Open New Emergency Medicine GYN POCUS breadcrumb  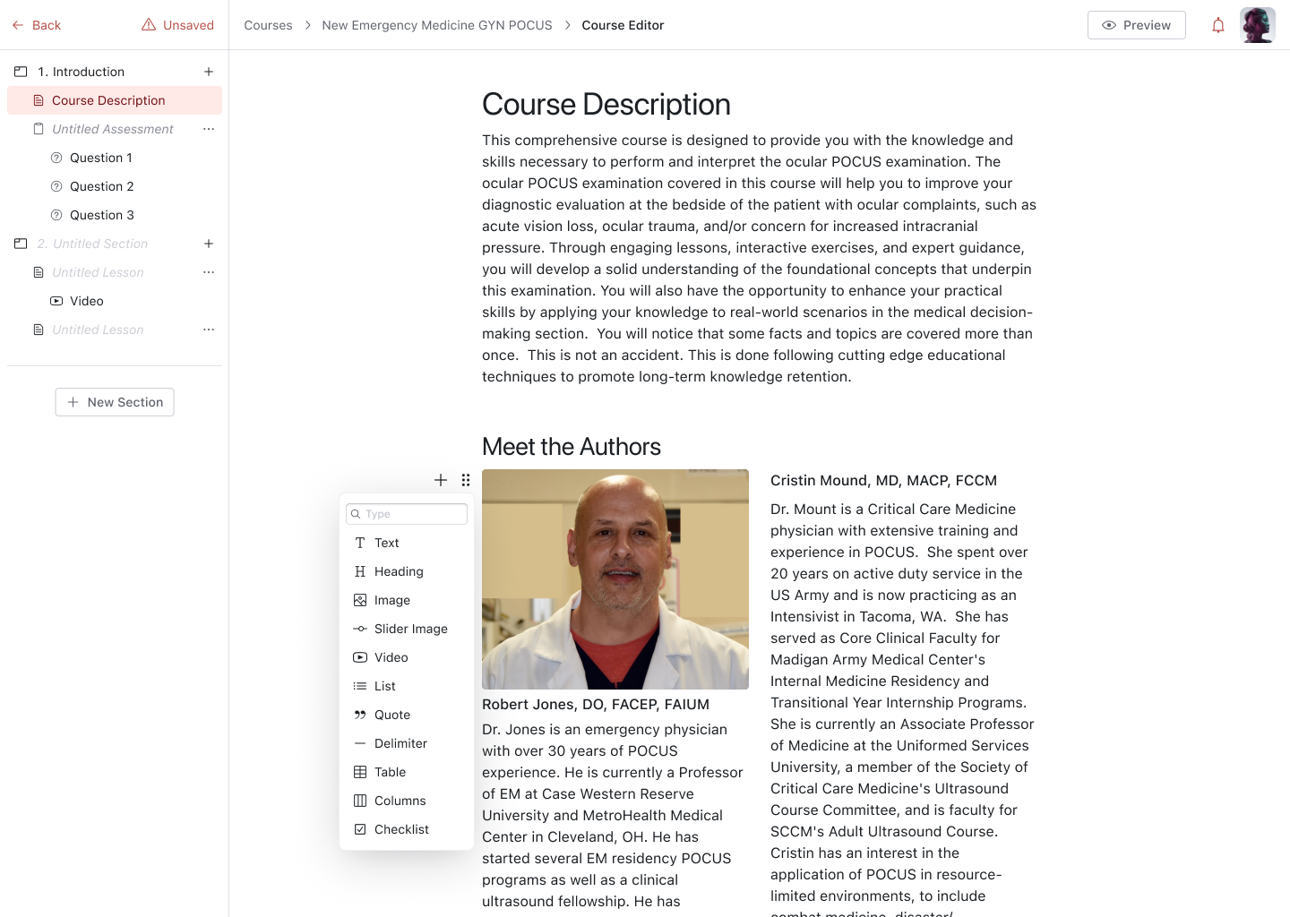(437, 25)
